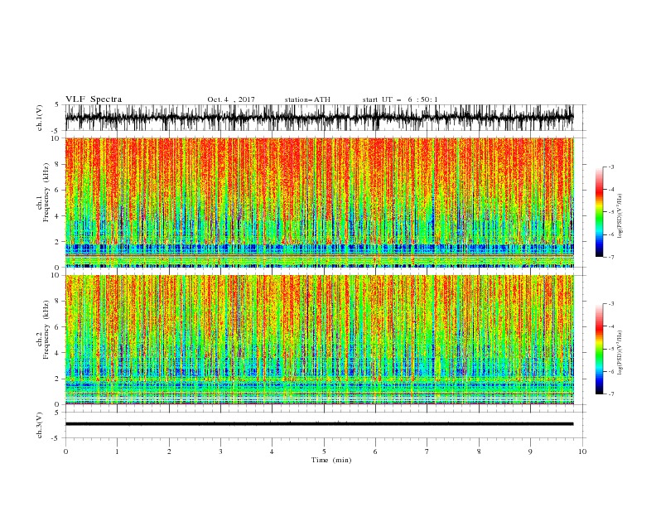The width and height of the screenshot is (656, 507).
Task: Click inside the ch.2 spectrogram panel
Action: coord(319,340)
